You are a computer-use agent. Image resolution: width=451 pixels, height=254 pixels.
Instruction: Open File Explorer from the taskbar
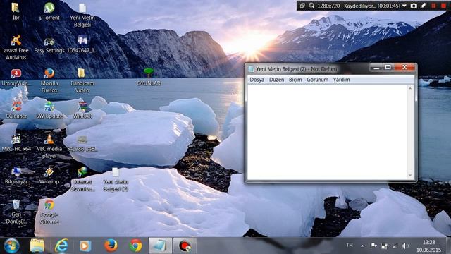click(x=37, y=246)
